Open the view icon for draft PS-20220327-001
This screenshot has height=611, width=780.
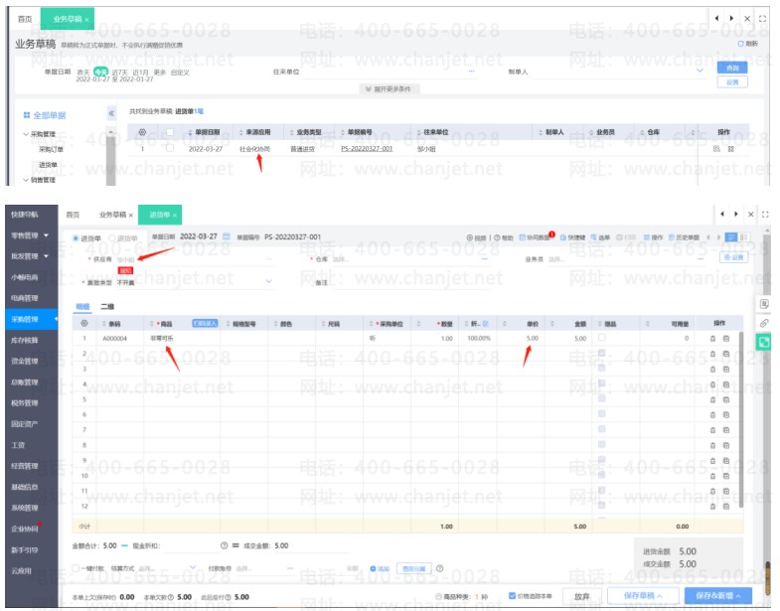tap(716, 149)
